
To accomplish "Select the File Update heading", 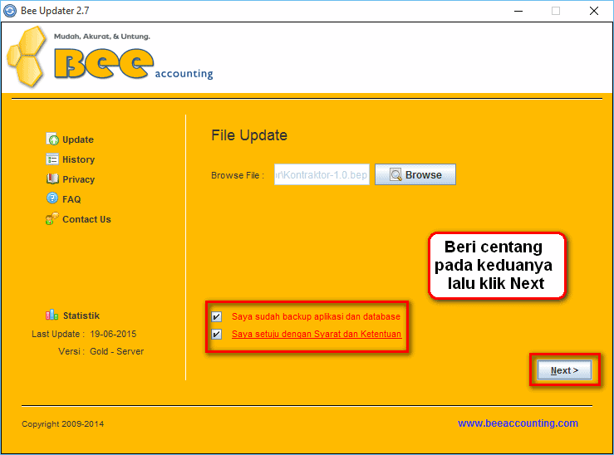I will click(249, 135).
